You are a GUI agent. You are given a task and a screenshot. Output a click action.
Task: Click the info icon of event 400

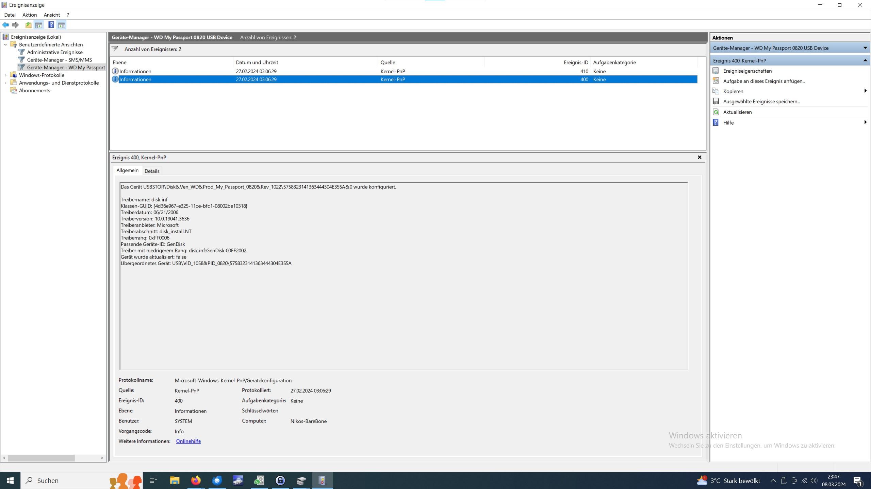pos(115,79)
